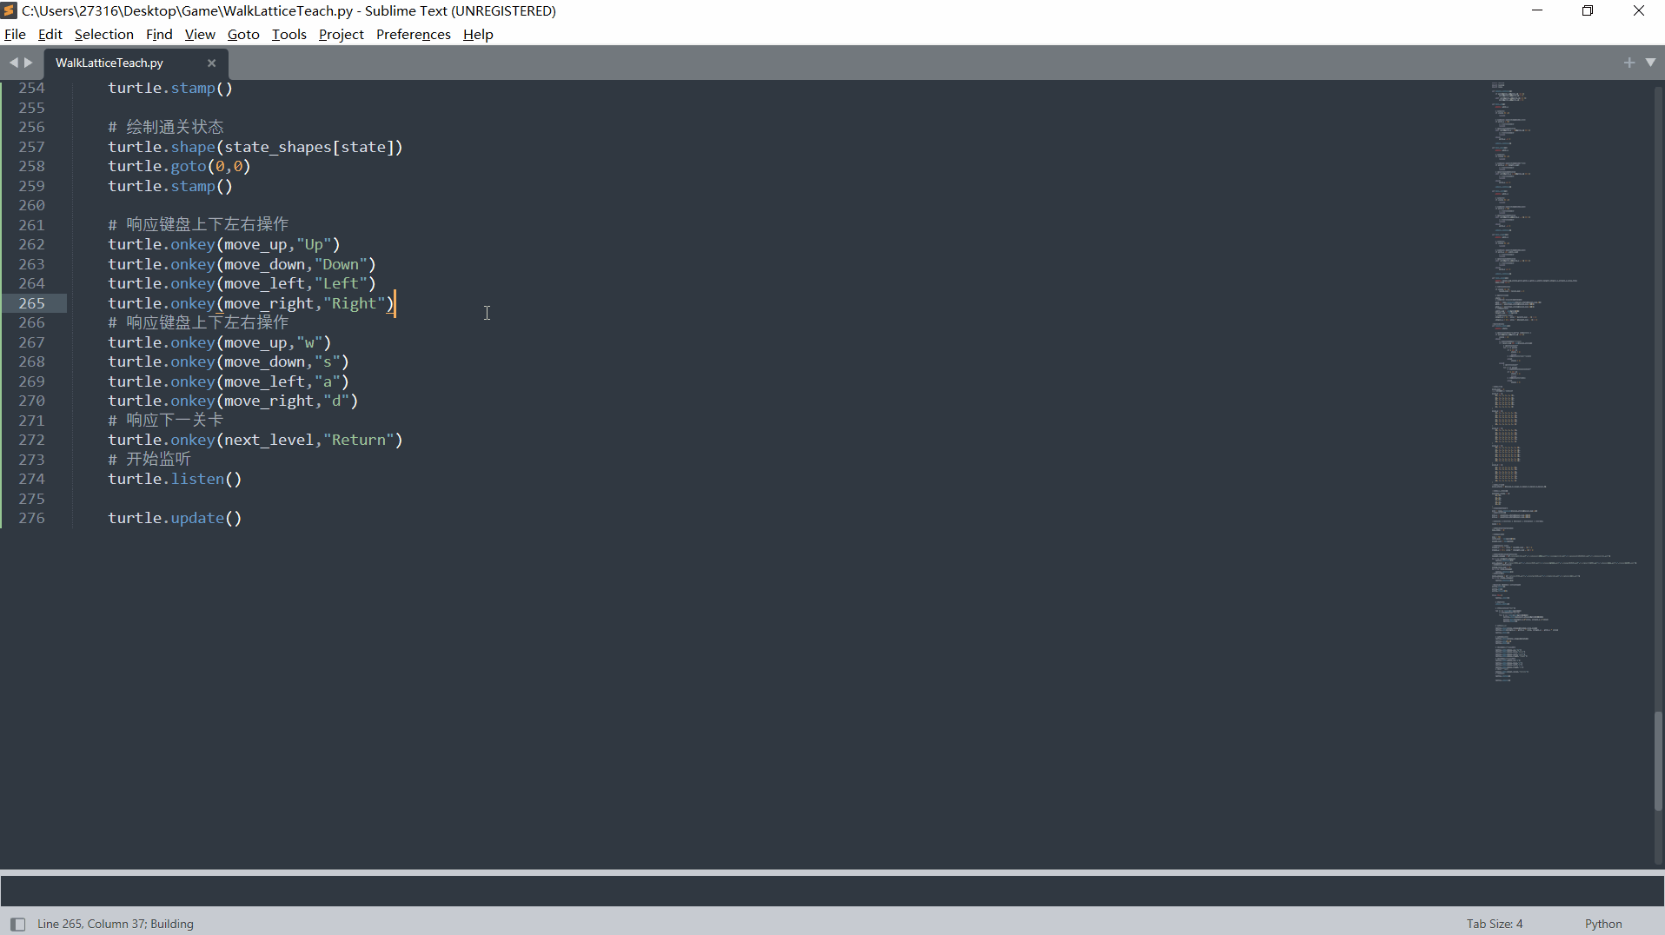Add a new tab with plus icon

[x=1629, y=63]
